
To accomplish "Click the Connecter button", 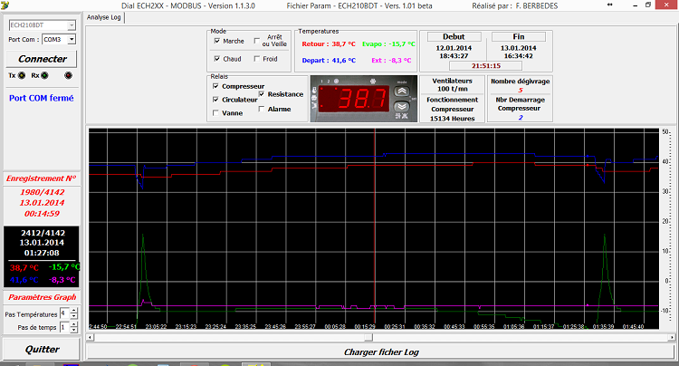I will pos(42,59).
